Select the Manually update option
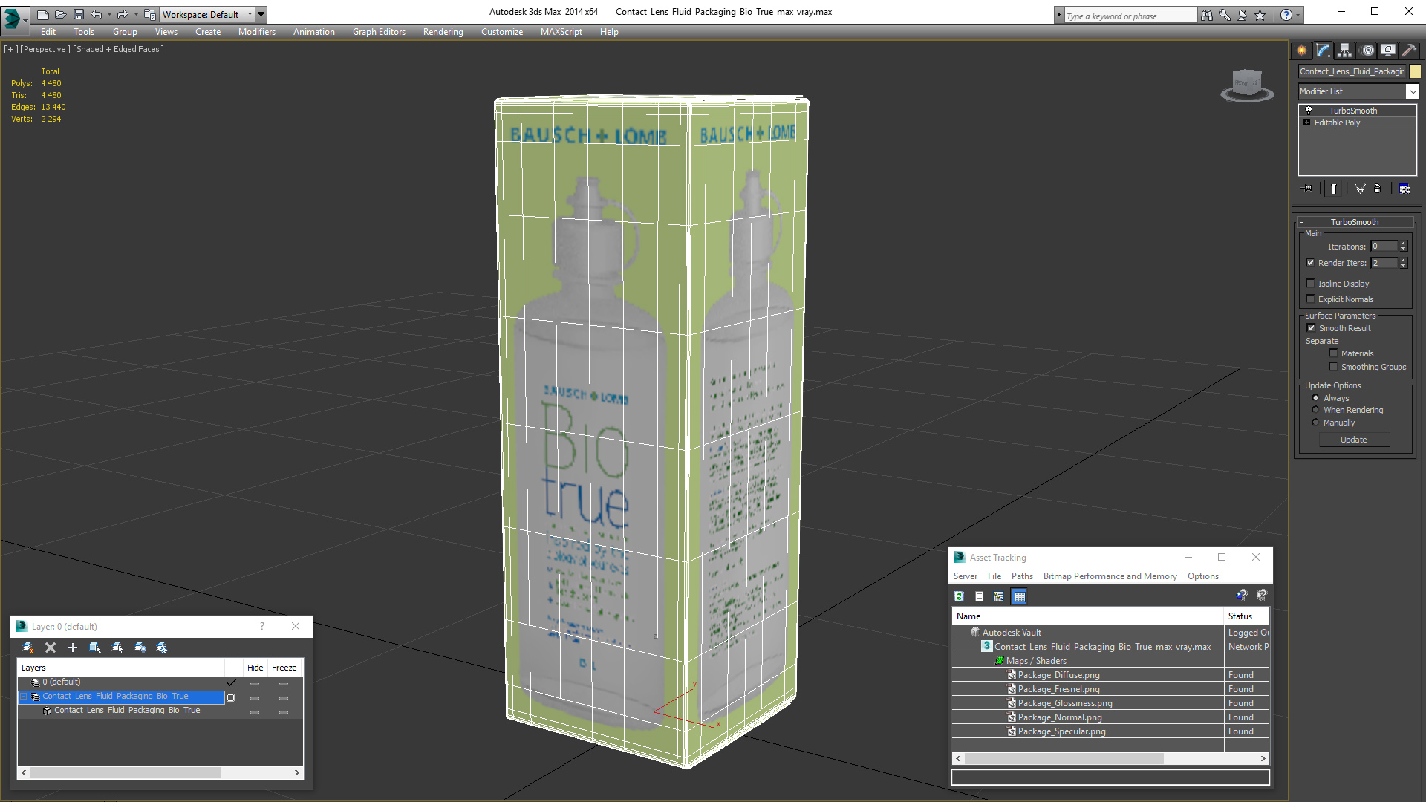Screen dimensions: 1426x802 point(1315,423)
